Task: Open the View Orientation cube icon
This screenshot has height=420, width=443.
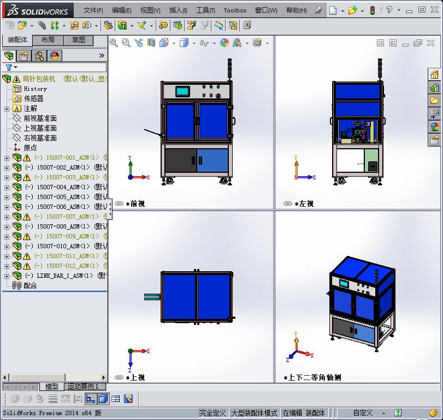Action: click(164, 43)
